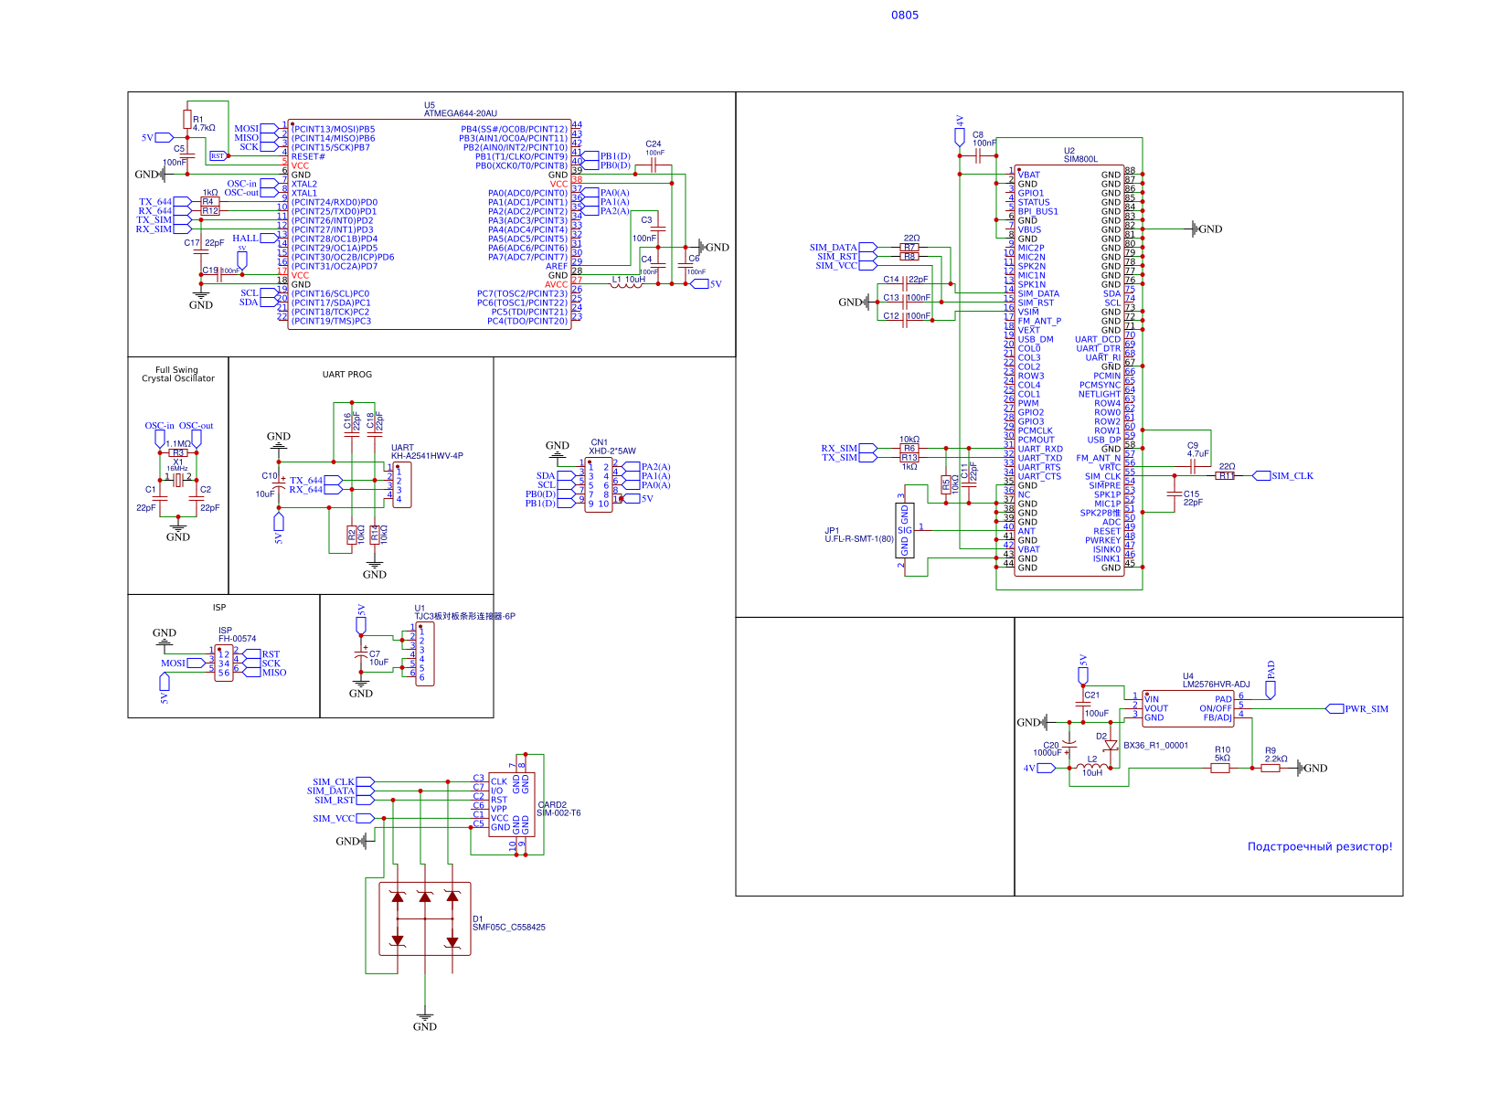Select the 4V power flag above SIM800L
The image size is (1510, 1115).
pos(959,131)
